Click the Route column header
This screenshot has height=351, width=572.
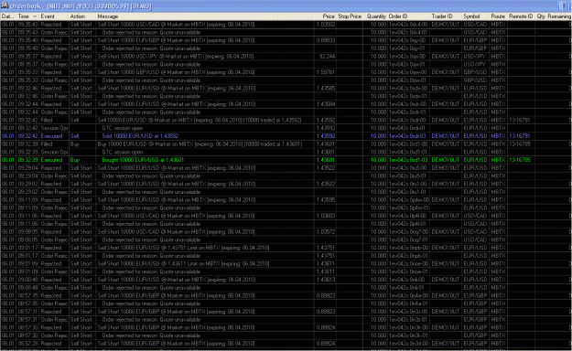(498, 16)
